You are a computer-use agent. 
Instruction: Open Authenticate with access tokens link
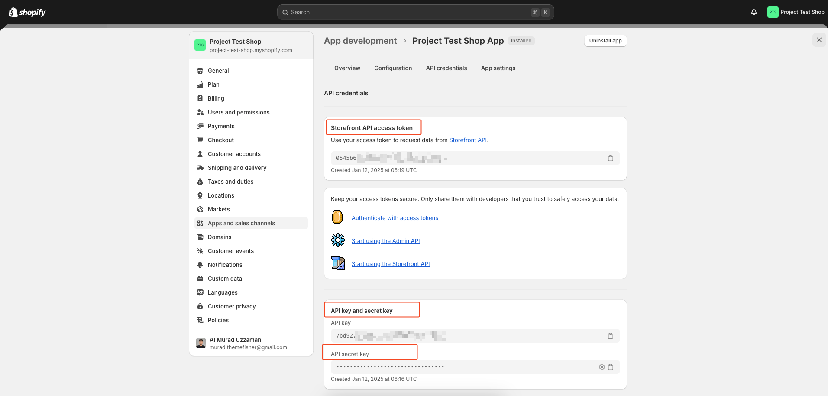coord(395,218)
